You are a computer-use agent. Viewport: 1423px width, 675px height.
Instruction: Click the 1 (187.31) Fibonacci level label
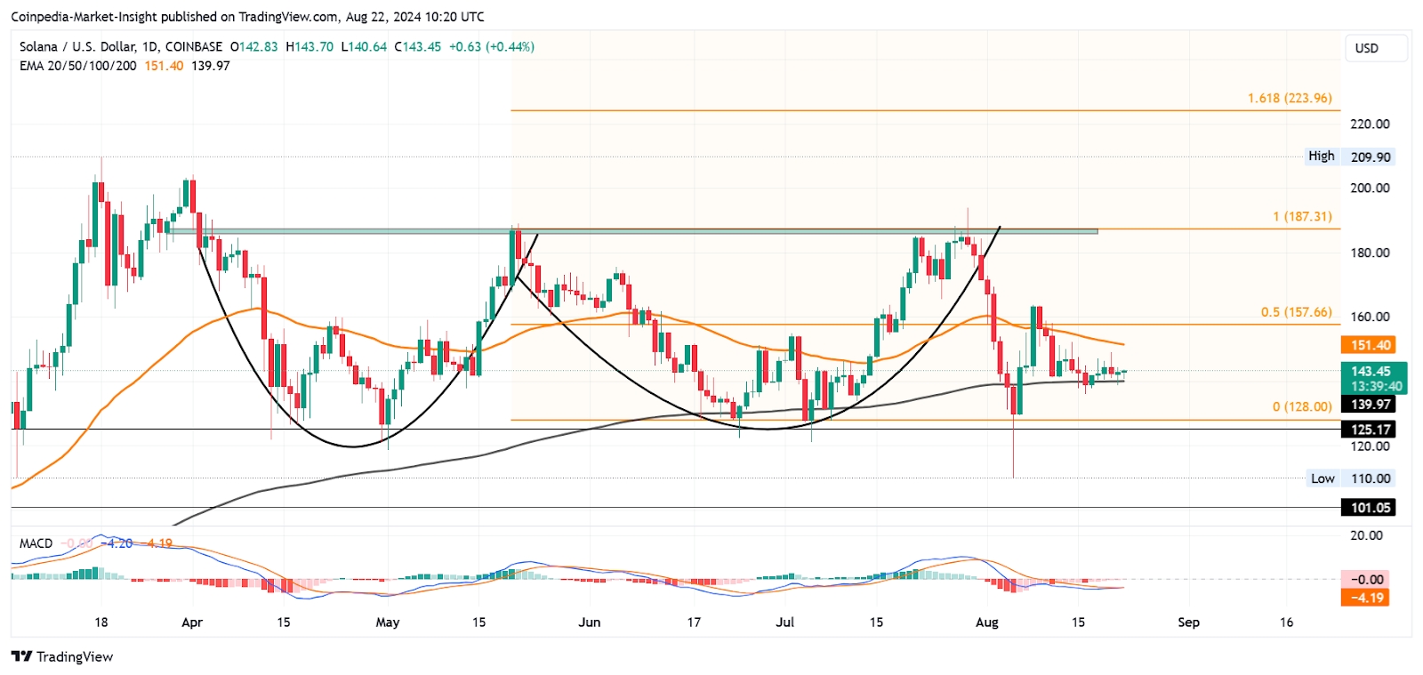[x=1302, y=216]
